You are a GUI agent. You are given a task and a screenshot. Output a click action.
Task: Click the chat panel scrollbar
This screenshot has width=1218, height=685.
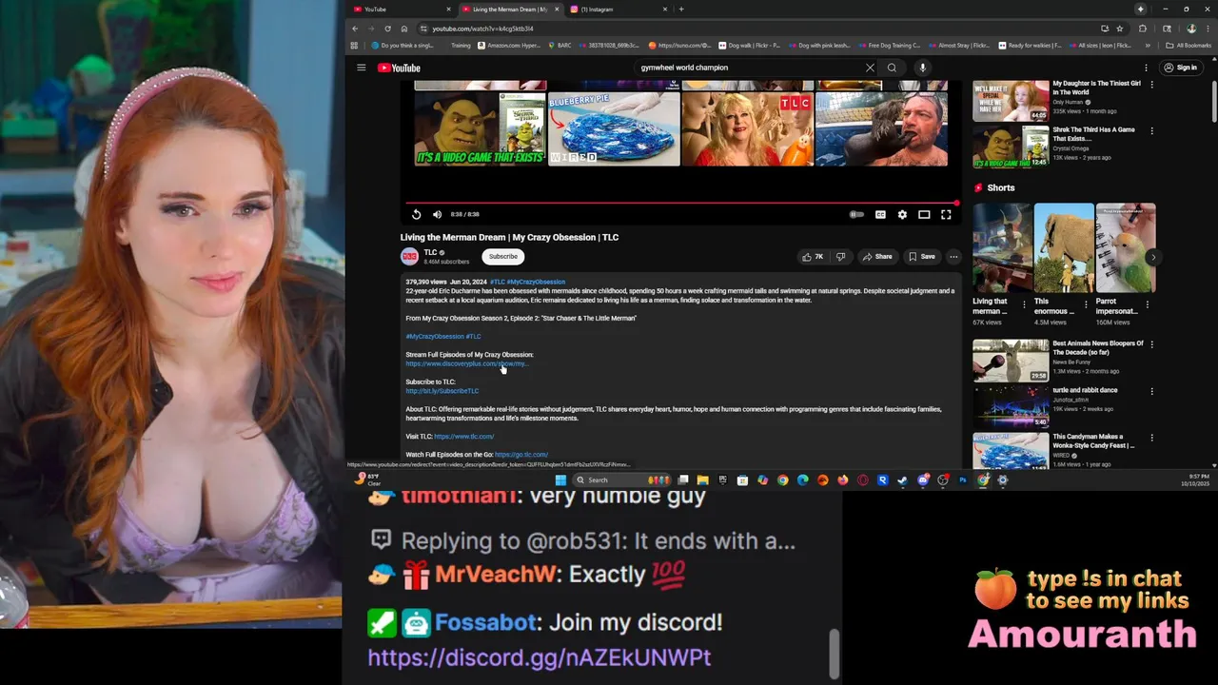click(835, 653)
